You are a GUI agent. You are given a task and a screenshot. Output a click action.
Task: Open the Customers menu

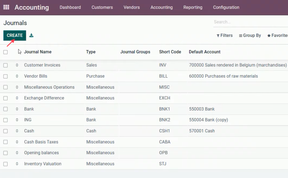click(102, 7)
